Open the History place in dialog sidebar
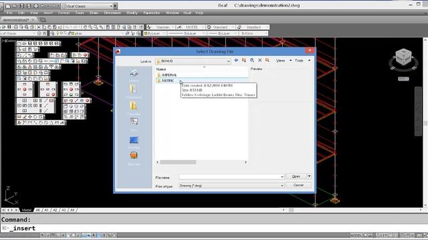Viewport: 428px width, 240px height. point(134,75)
